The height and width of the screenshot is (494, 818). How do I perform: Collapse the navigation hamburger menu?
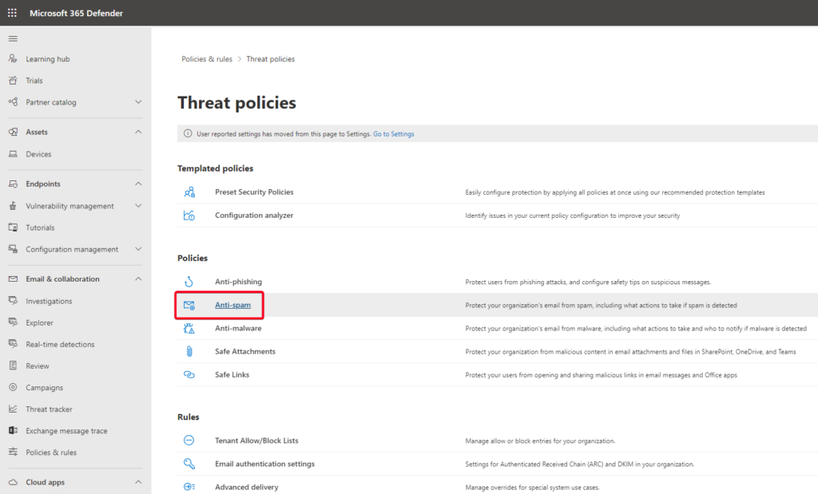(x=13, y=38)
